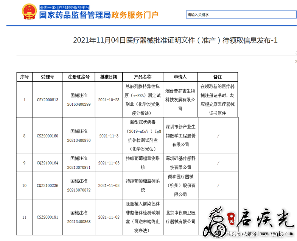Select product name 总前列腺特异性抗原测定试剂盒
Viewport: 297px width, 241px height.
143,100
